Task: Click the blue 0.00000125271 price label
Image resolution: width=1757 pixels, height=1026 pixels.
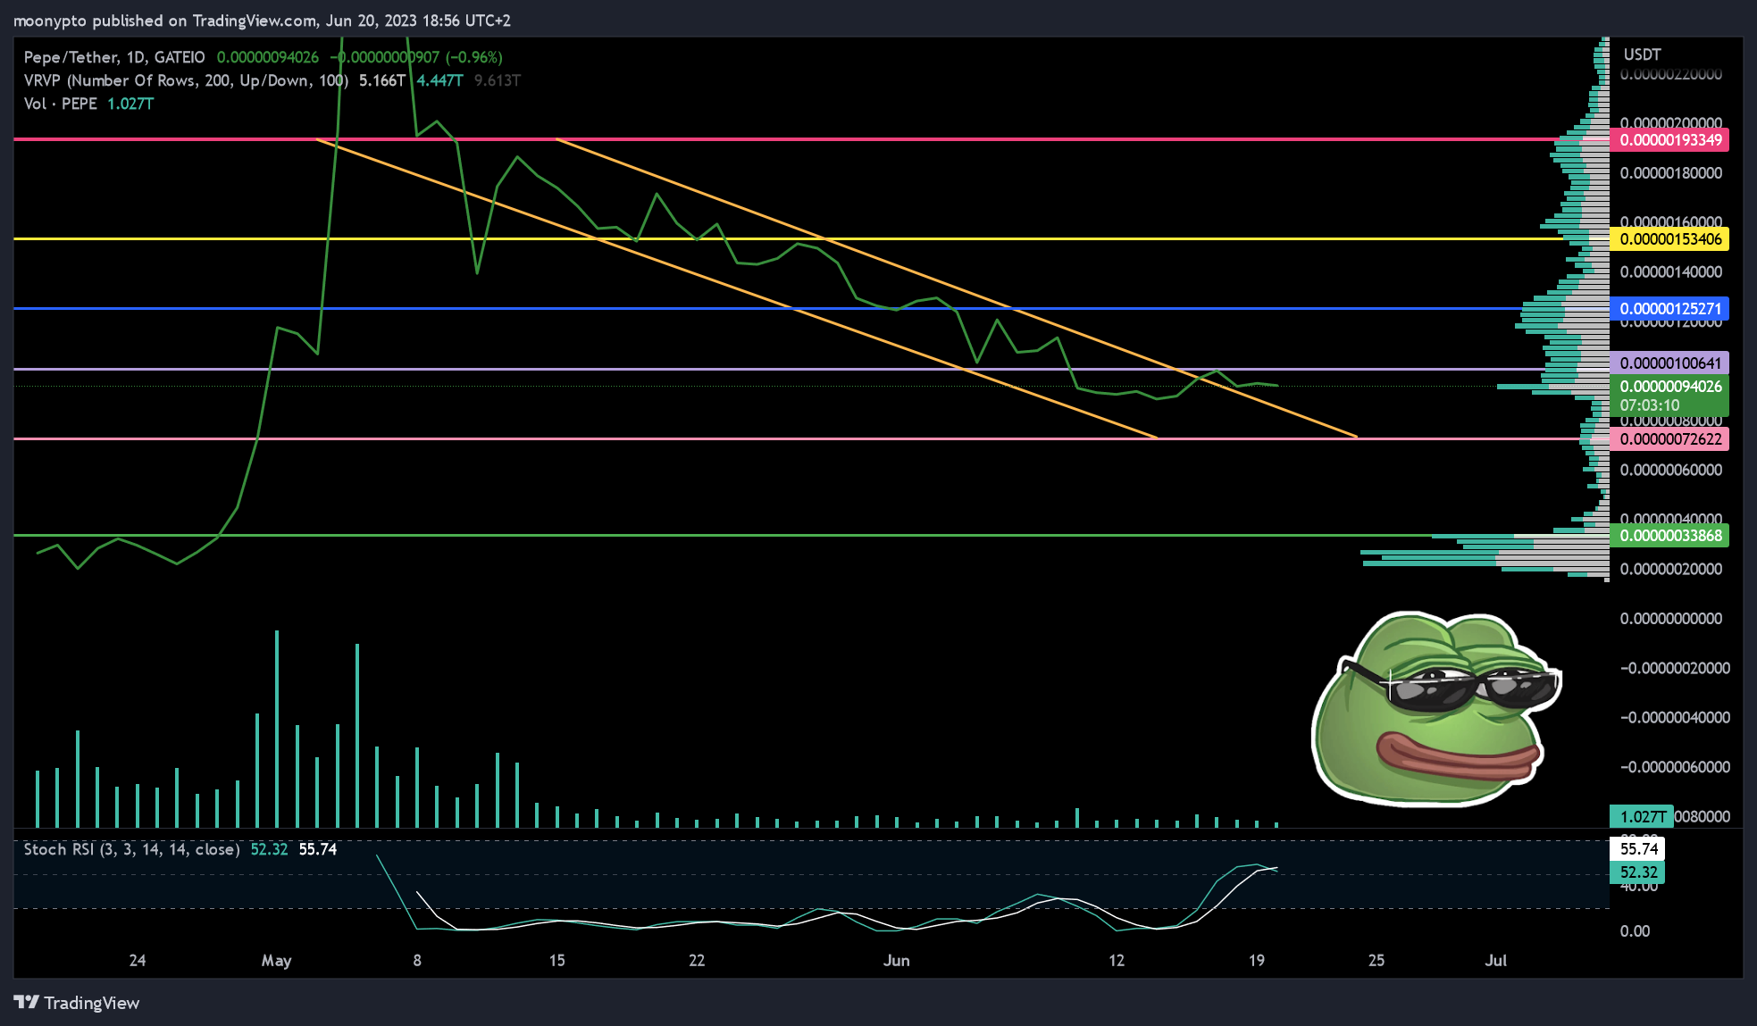Action: click(1669, 309)
